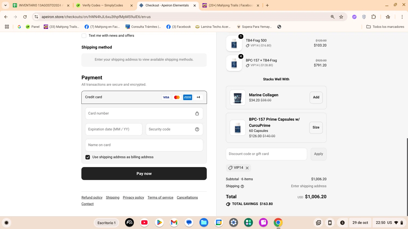Viewport: 408px width, 229px height.
Task: Add Marine Collagen to the order
Action: [316, 97]
